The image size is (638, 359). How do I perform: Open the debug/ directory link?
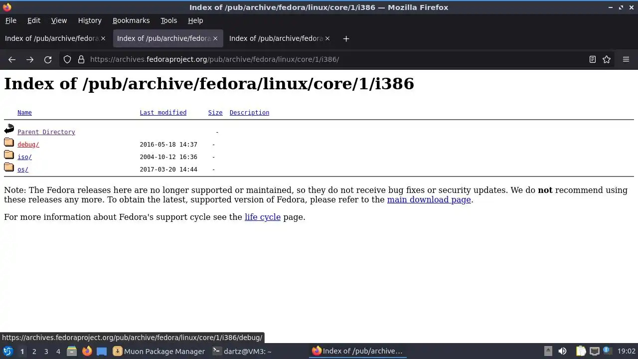28,145
